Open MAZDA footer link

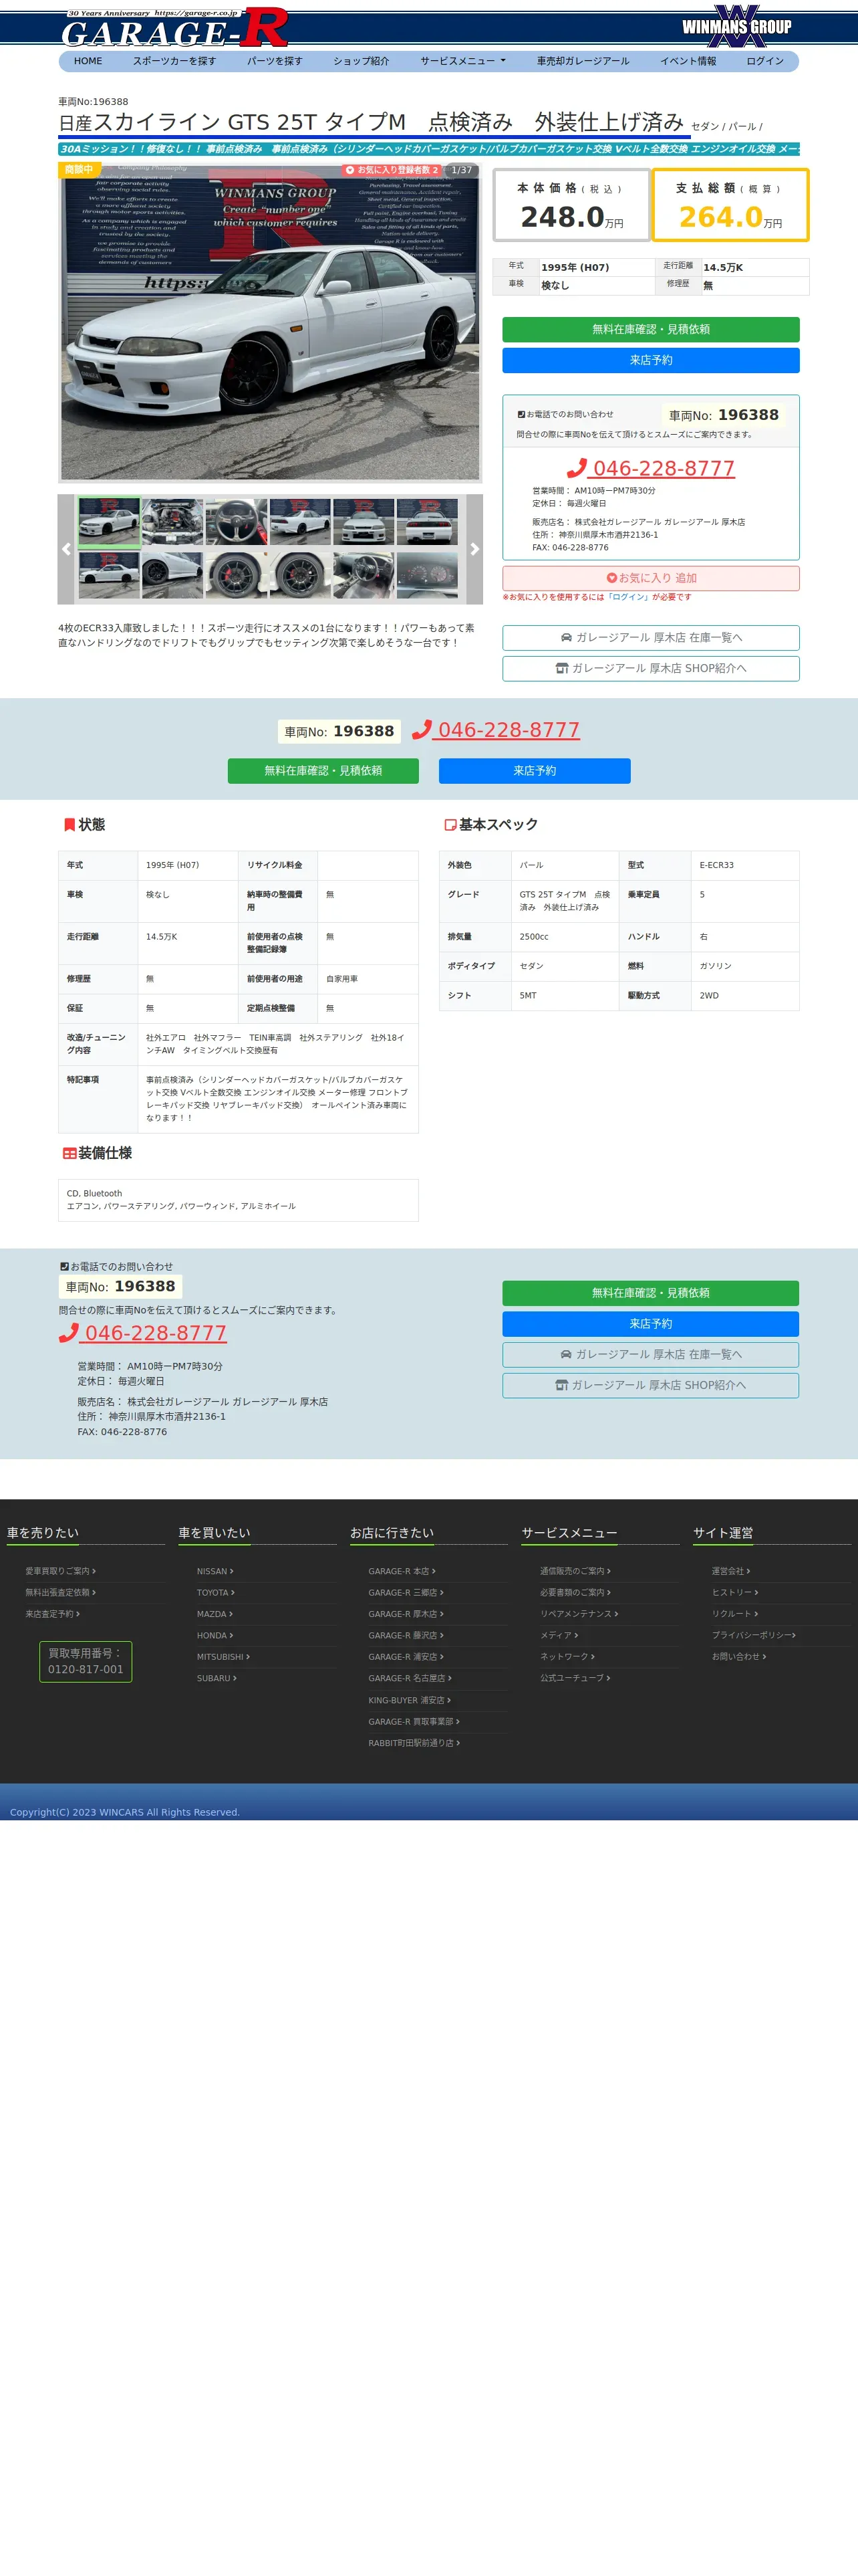(214, 1614)
